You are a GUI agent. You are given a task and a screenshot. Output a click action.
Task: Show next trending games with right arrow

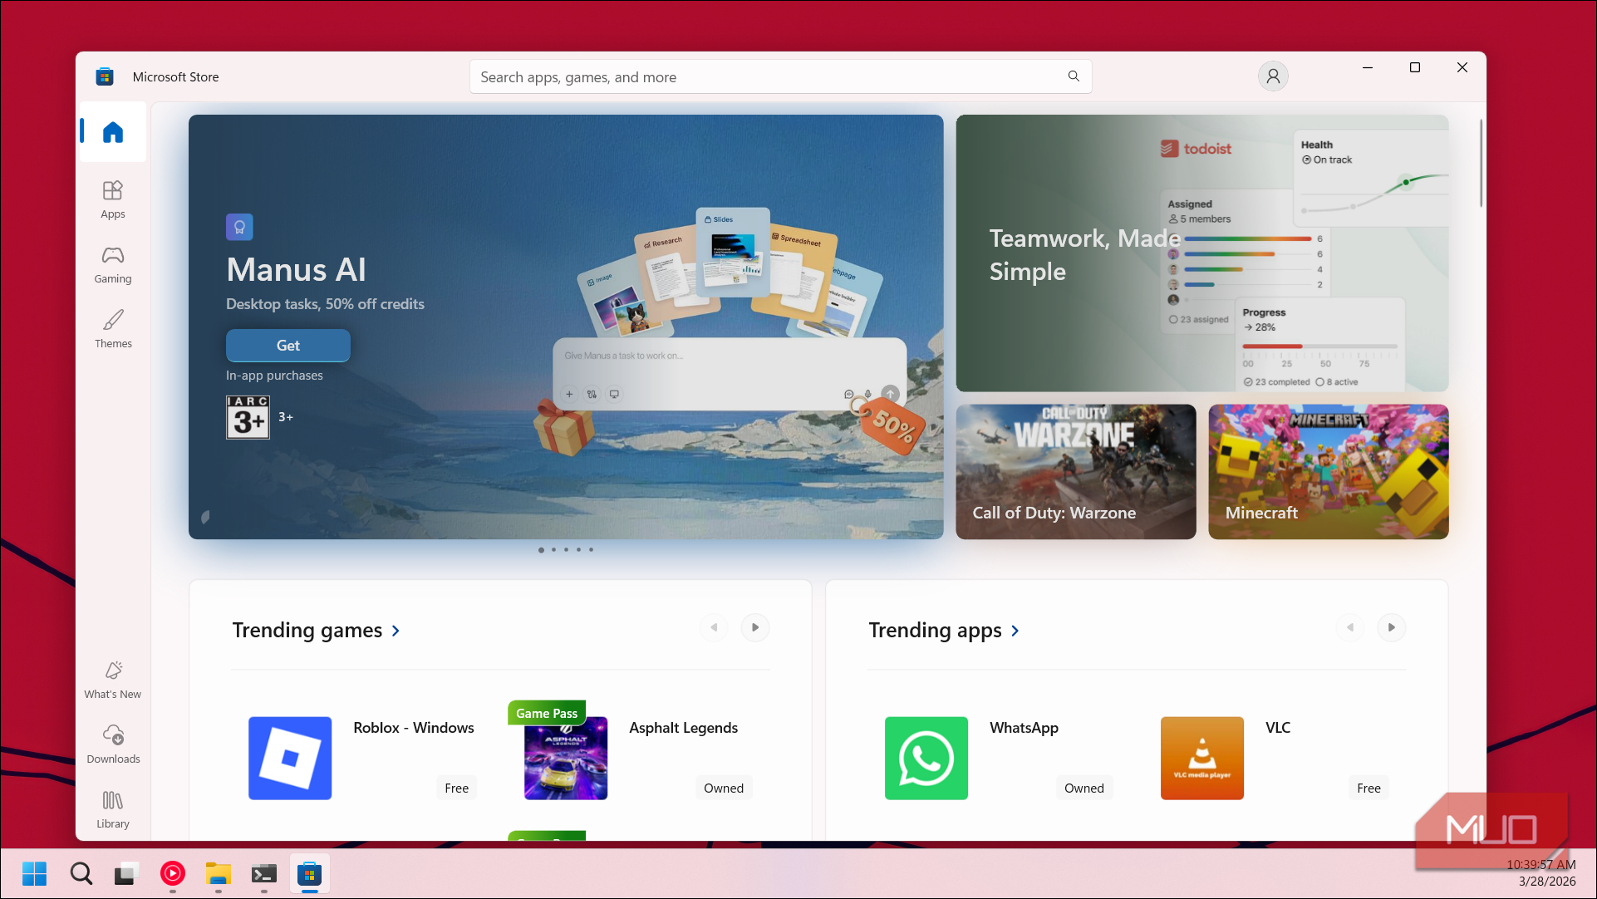coord(755,627)
